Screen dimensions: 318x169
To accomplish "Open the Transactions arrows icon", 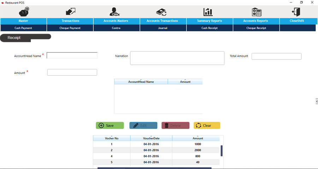I will (70, 12).
